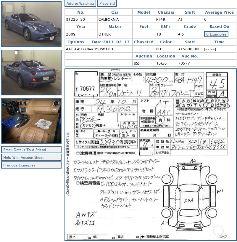This screenshot has height=242, width=237.
Task: Place a bid with the Place Bid button
Action: click(x=107, y=3)
